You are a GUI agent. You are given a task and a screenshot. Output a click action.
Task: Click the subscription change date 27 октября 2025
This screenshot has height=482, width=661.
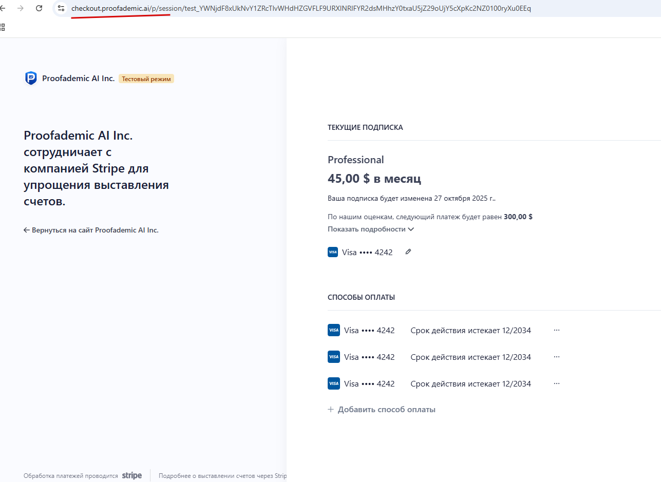point(464,198)
